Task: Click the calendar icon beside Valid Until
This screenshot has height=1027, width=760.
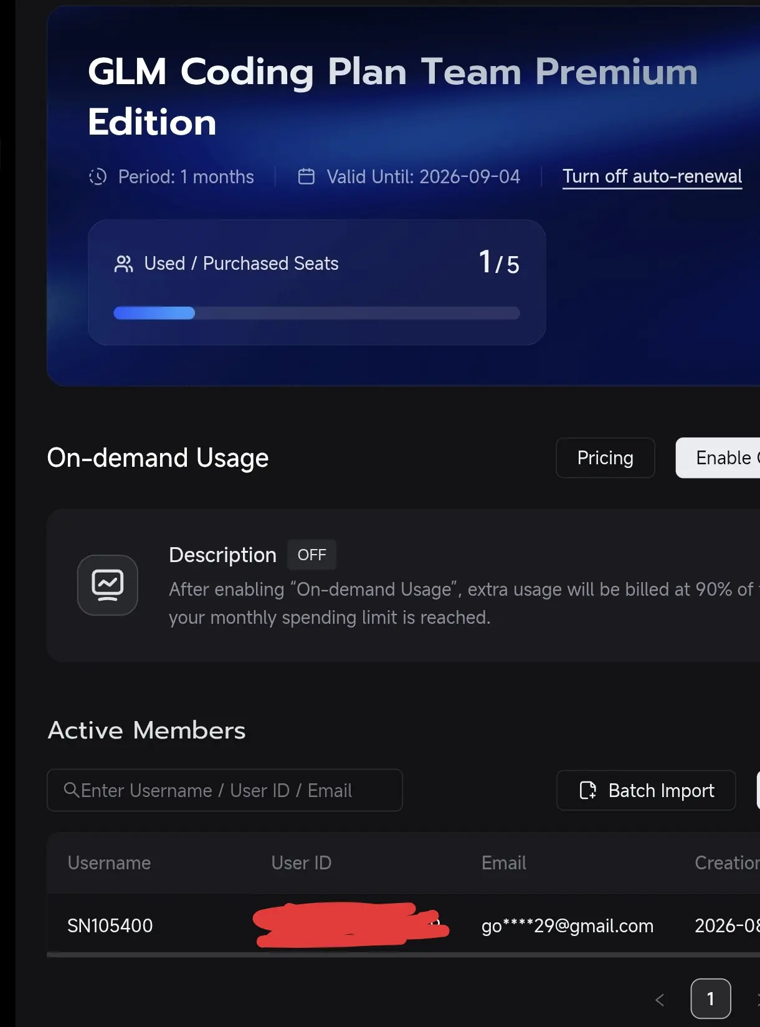Action: 306,176
